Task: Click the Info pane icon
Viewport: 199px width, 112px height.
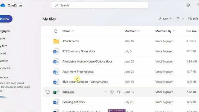Action: [x=190, y=19]
